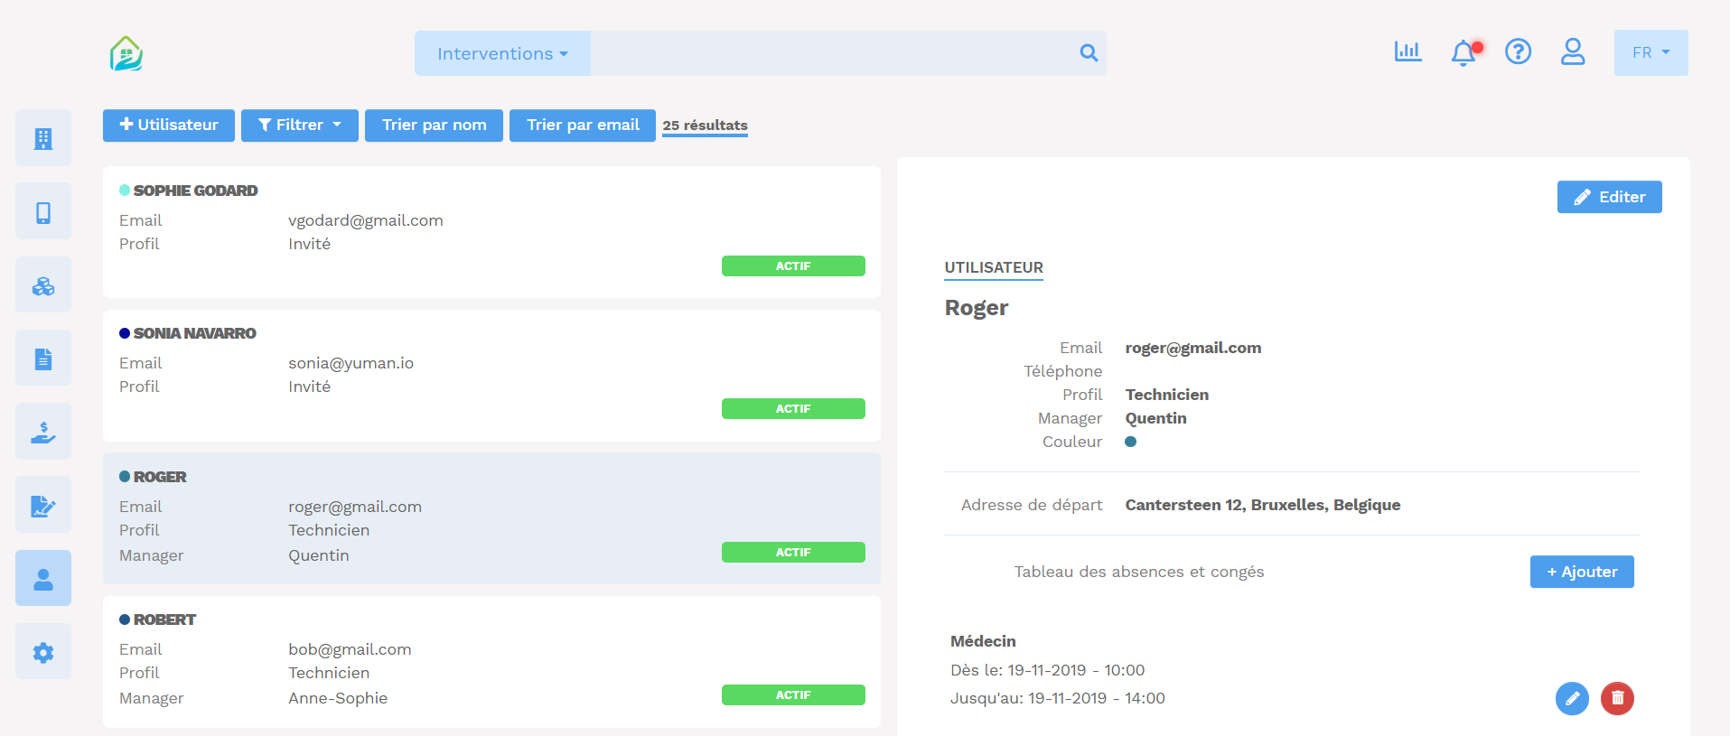
Task: Click the 25 résultats label
Action: (x=705, y=126)
